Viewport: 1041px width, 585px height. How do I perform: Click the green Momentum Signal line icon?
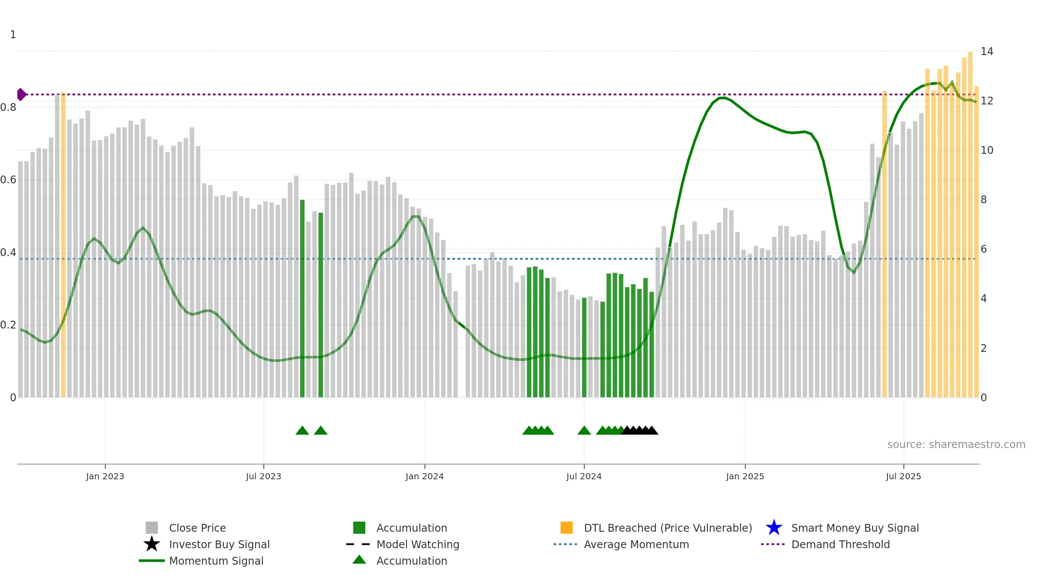click(152, 561)
